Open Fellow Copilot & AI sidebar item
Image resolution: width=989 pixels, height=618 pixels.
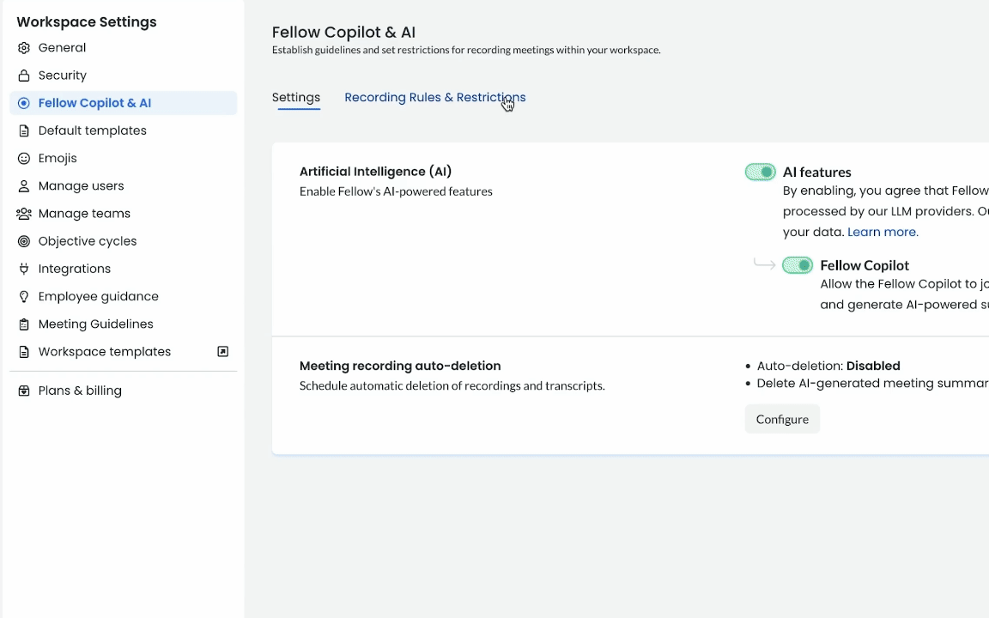94,103
